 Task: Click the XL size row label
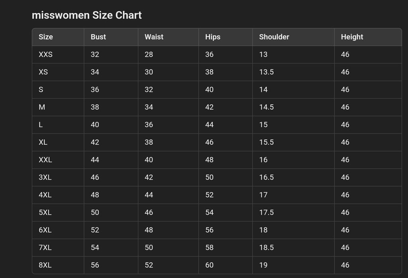click(x=43, y=142)
